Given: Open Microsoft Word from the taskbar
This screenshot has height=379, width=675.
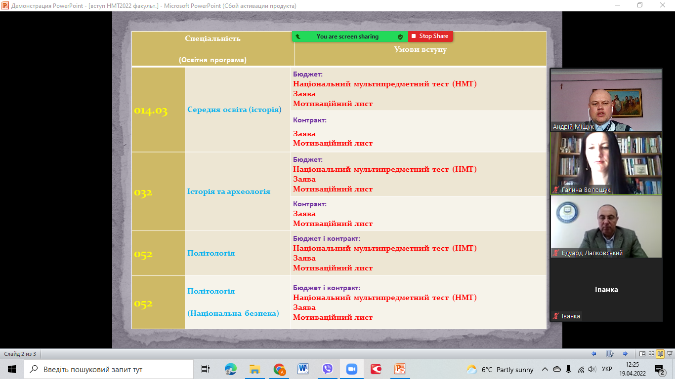Looking at the screenshot, I should [303, 369].
